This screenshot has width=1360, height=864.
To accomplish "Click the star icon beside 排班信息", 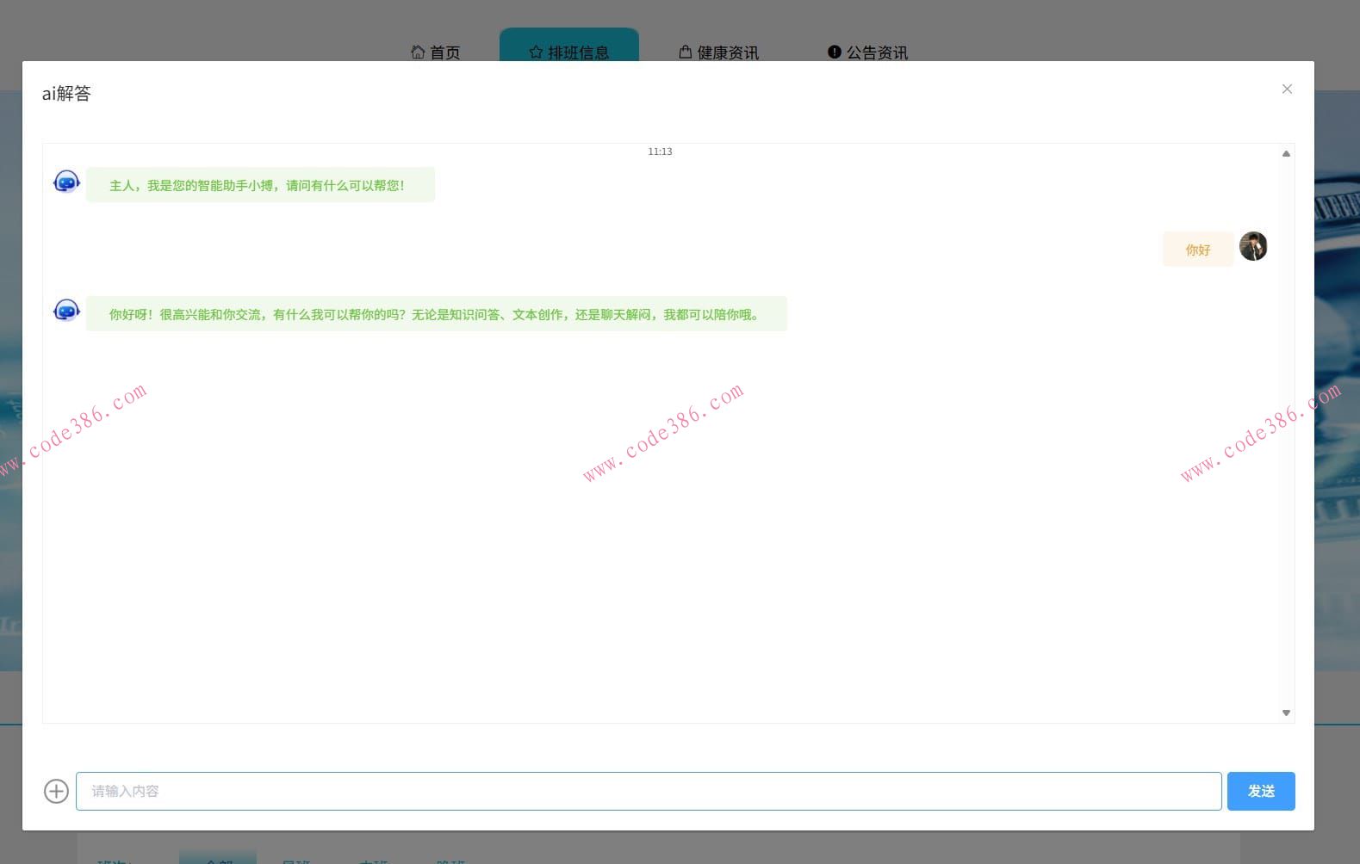I will [536, 52].
